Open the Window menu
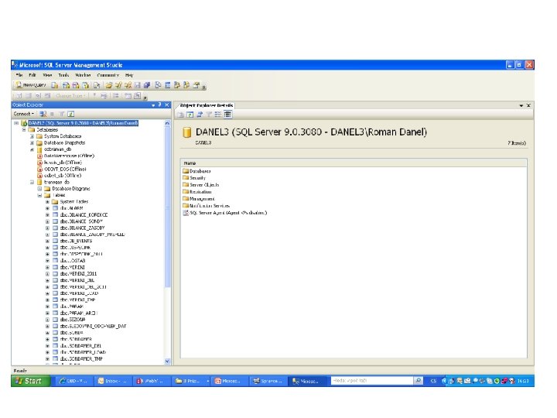The height and width of the screenshot is (418, 557). click(x=83, y=75)
